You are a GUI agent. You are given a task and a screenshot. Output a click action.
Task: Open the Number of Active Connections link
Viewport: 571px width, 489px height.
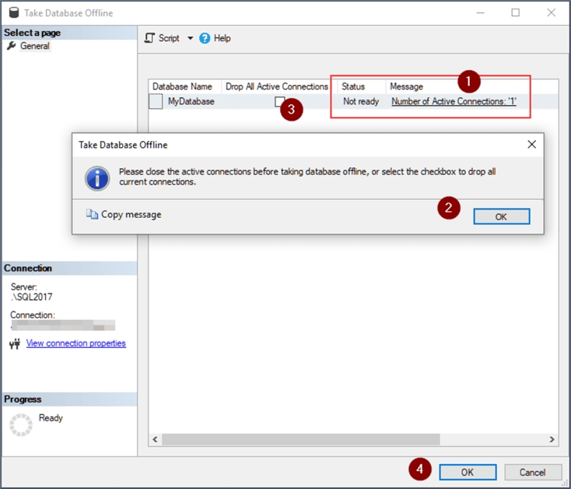[x=454, y=101]
